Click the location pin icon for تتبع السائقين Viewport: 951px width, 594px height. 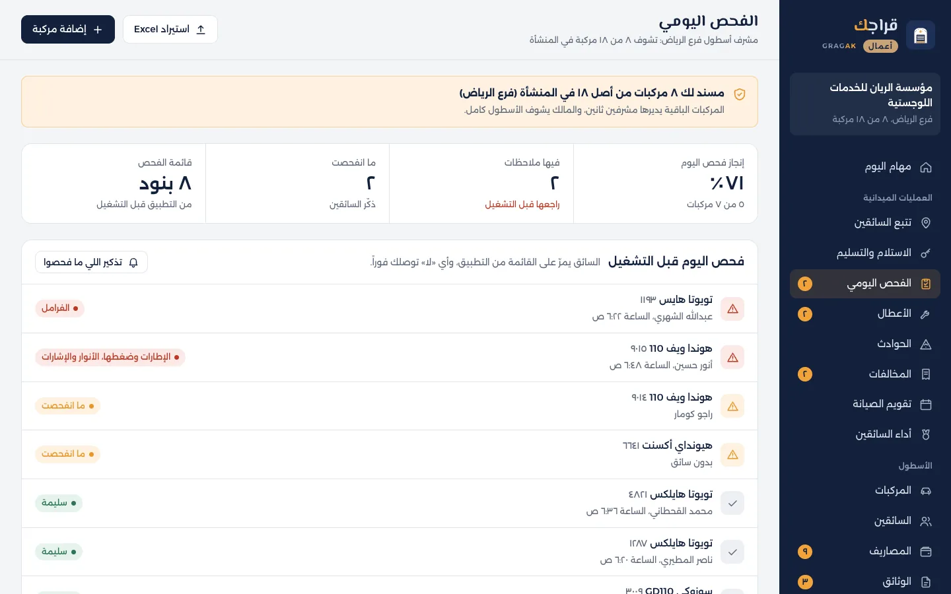click(926, 223)
